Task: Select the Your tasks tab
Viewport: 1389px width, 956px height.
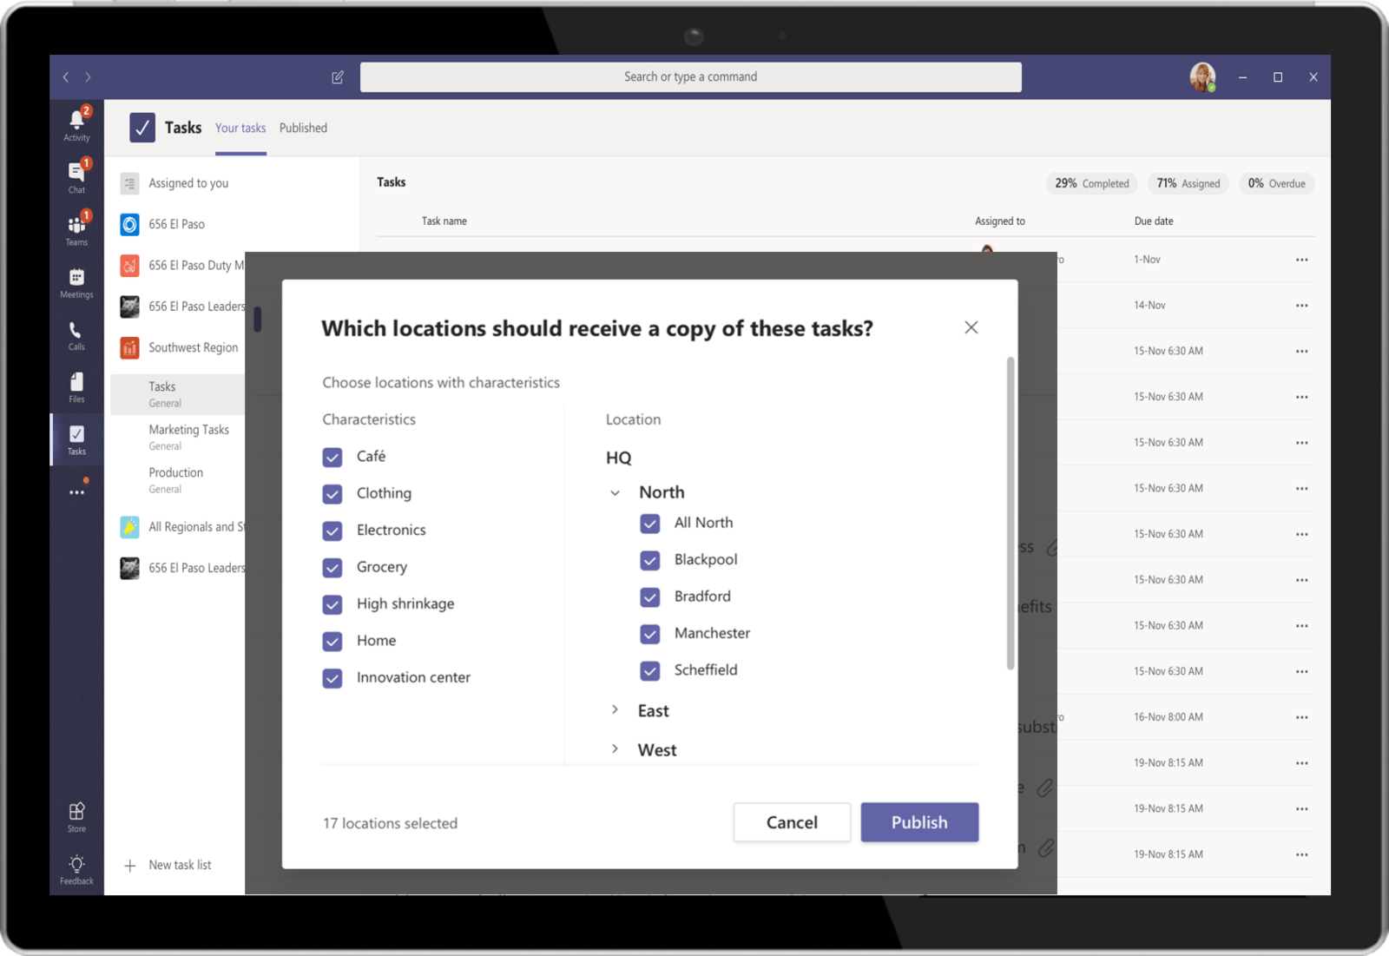Action: click(240, 128)
